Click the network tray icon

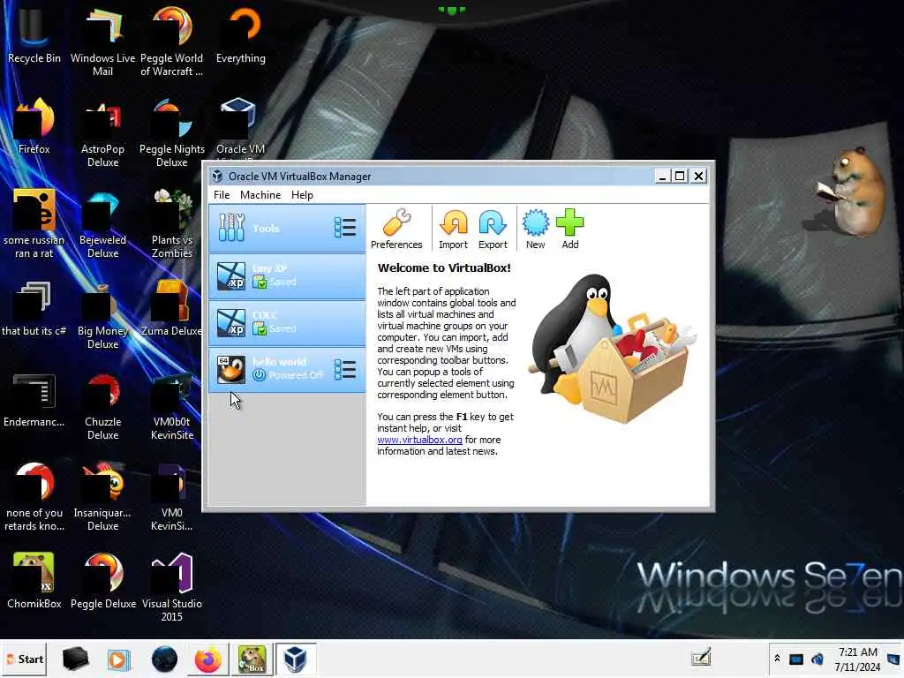coord(796,659)
